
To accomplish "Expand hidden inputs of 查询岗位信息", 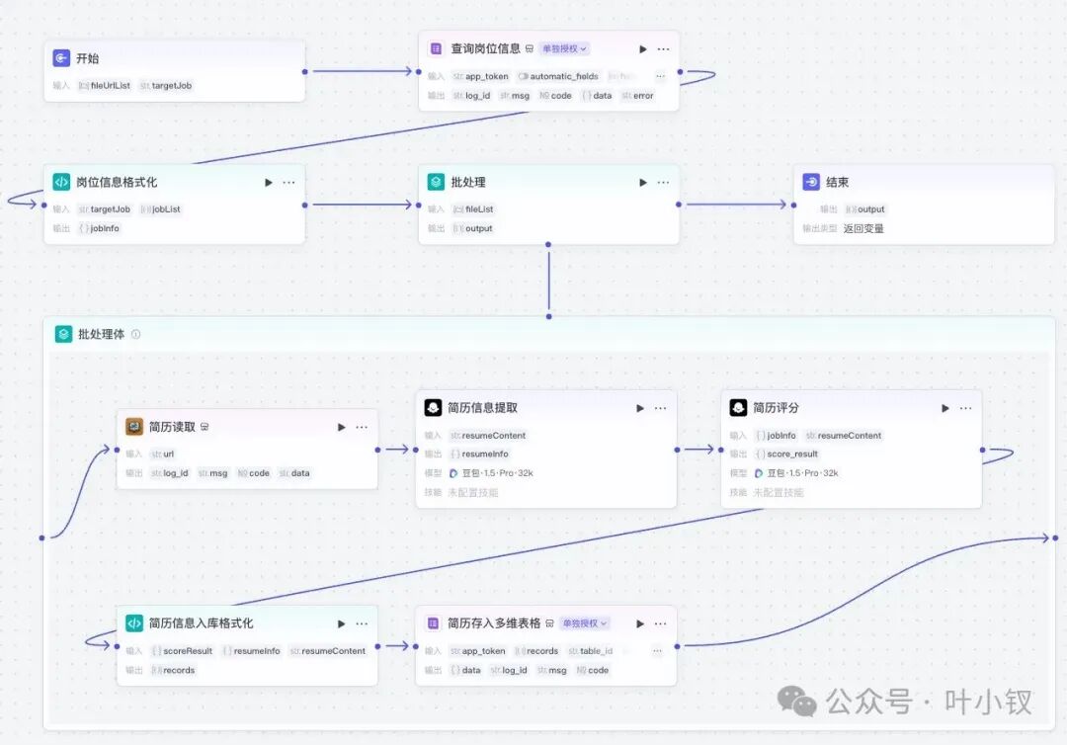I will pos(660,76).
